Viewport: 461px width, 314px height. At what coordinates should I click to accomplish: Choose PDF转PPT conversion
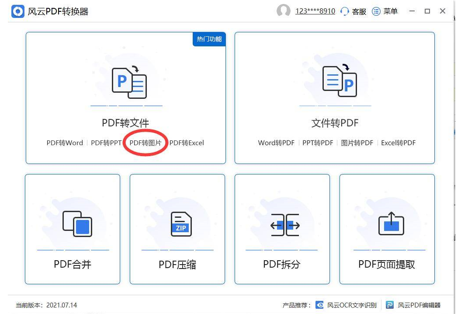click(106, 143)
